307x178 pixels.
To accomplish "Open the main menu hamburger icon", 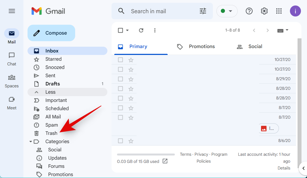I will (x=12, y=11).
